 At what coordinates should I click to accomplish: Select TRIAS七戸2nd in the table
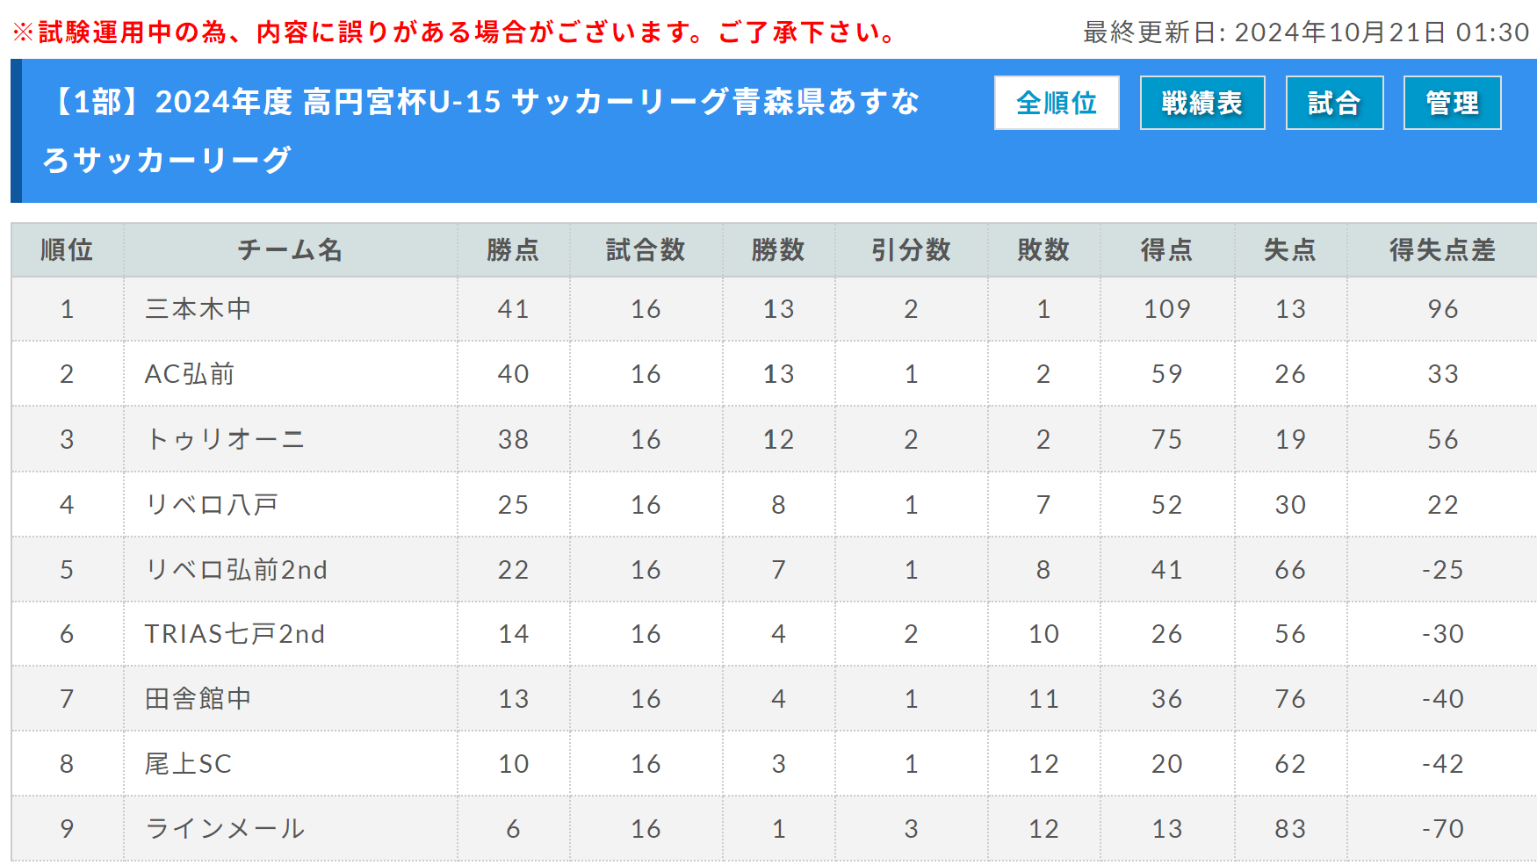point(235,634)
